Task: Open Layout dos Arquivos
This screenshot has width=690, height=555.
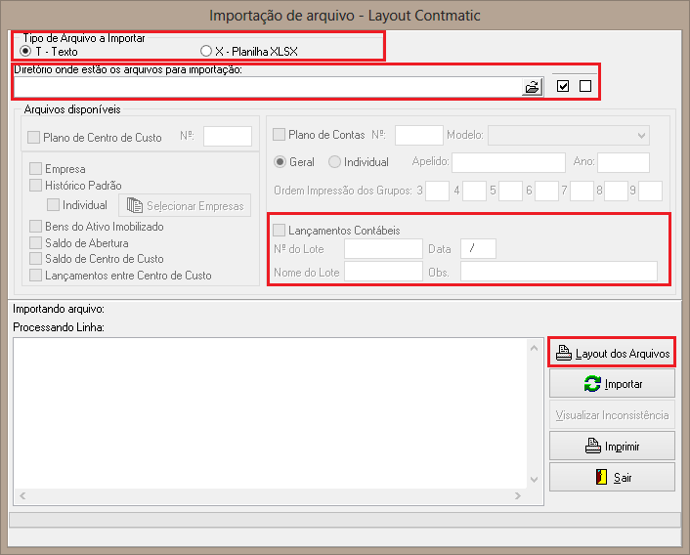Action: click(x=612, y=353)
